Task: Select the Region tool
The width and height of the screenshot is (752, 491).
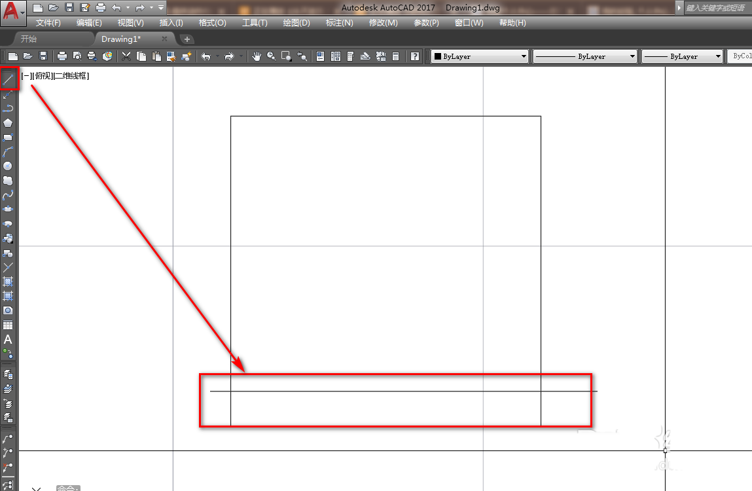Action: click(x=8, y=310)
